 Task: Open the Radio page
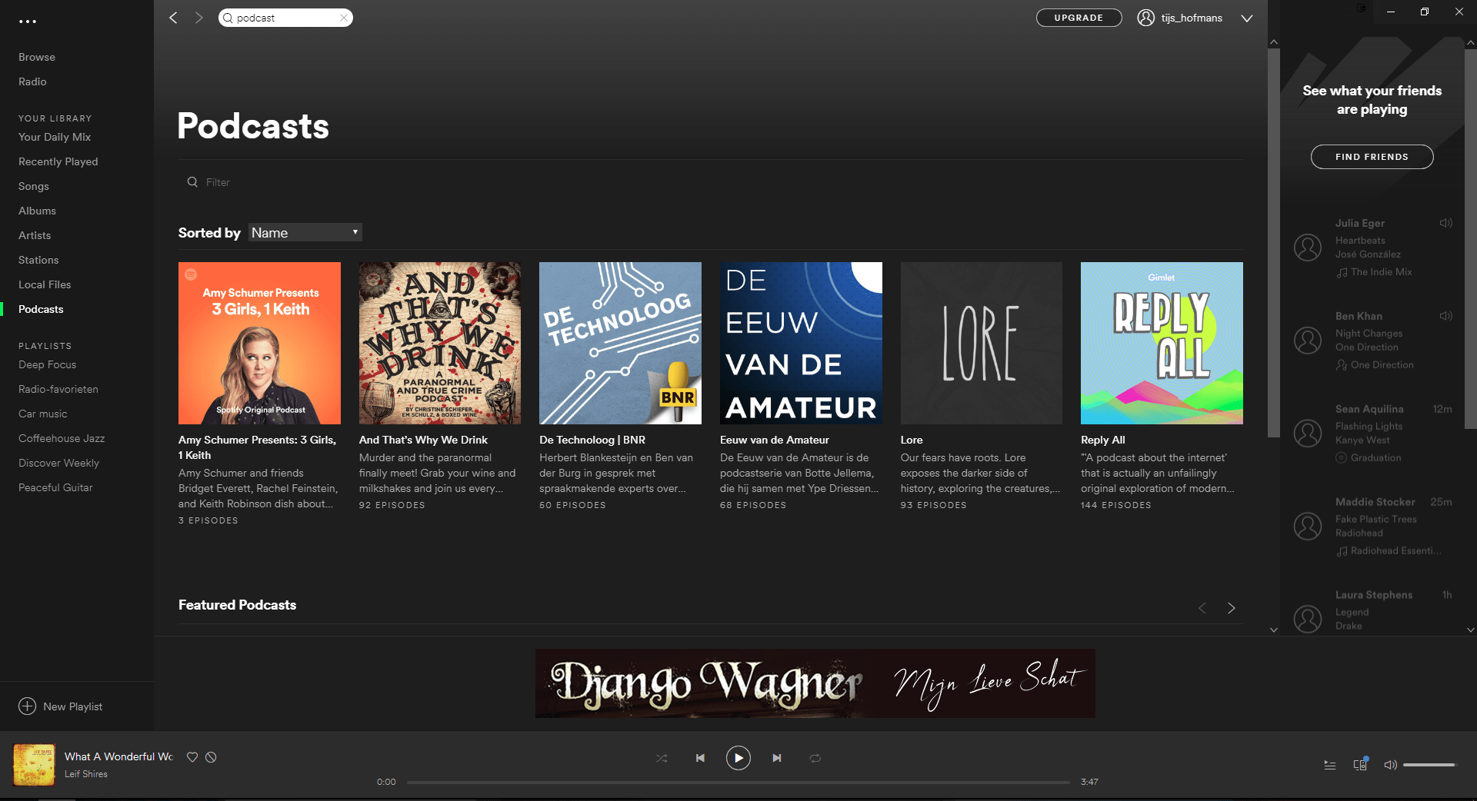pyautogui.click(x=32, y=81)
